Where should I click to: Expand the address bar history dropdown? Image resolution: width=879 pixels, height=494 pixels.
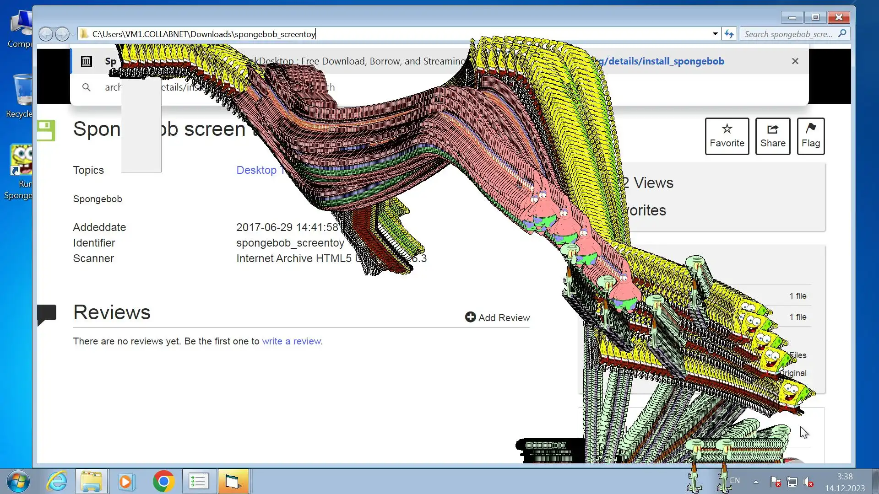coord(715,34)
